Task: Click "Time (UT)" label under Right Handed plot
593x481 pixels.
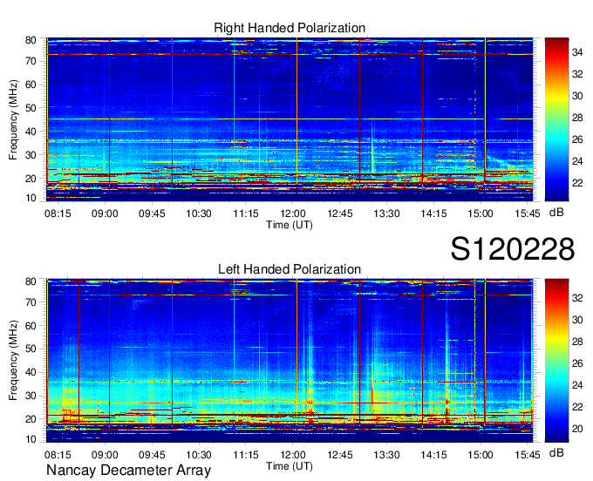Action: coord(290,225)
